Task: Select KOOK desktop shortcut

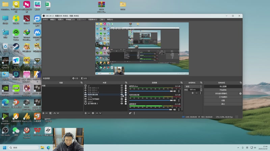Action: point(16,90)
